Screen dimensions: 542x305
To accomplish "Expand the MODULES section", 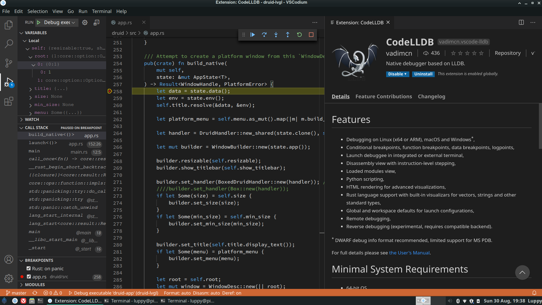I will (35, 285).
